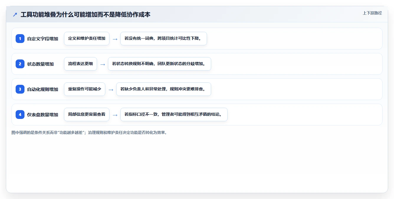394x199 pixels.
Task: Click the 重复操作可能减少 box
Action: point(85,89)
